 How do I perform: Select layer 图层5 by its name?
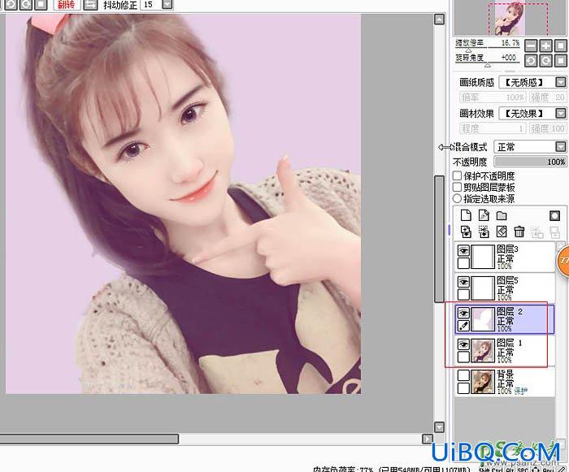pyautogui.click(x=507, y=280)
